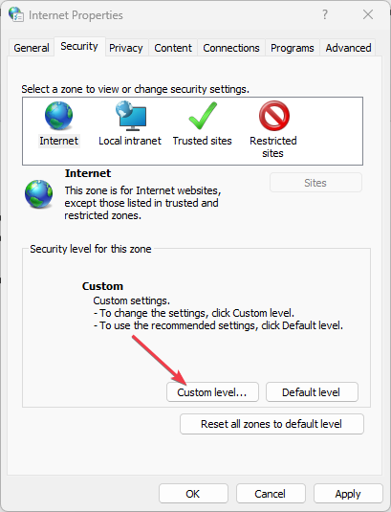Click the Default level button
This screenshot has width=391, height=512.
(x=312, y=392)
